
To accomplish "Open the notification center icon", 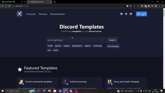I will tap(162, 91).
